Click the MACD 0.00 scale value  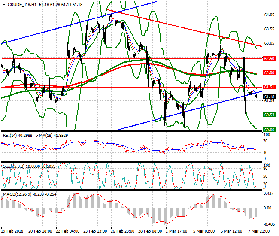click(x=267, y=208)
